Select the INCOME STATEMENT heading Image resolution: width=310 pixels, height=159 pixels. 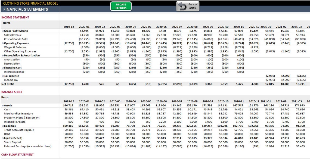[15, 17]
